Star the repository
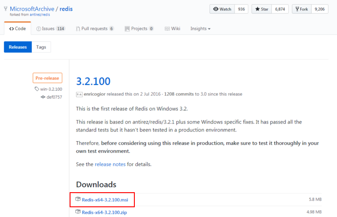 [x=262, y=9]
